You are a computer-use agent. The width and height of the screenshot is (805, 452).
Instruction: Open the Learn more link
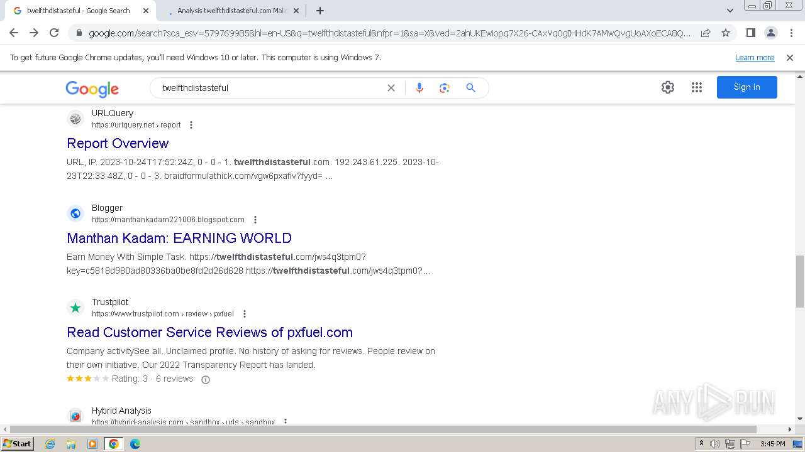tap(755, 57)
